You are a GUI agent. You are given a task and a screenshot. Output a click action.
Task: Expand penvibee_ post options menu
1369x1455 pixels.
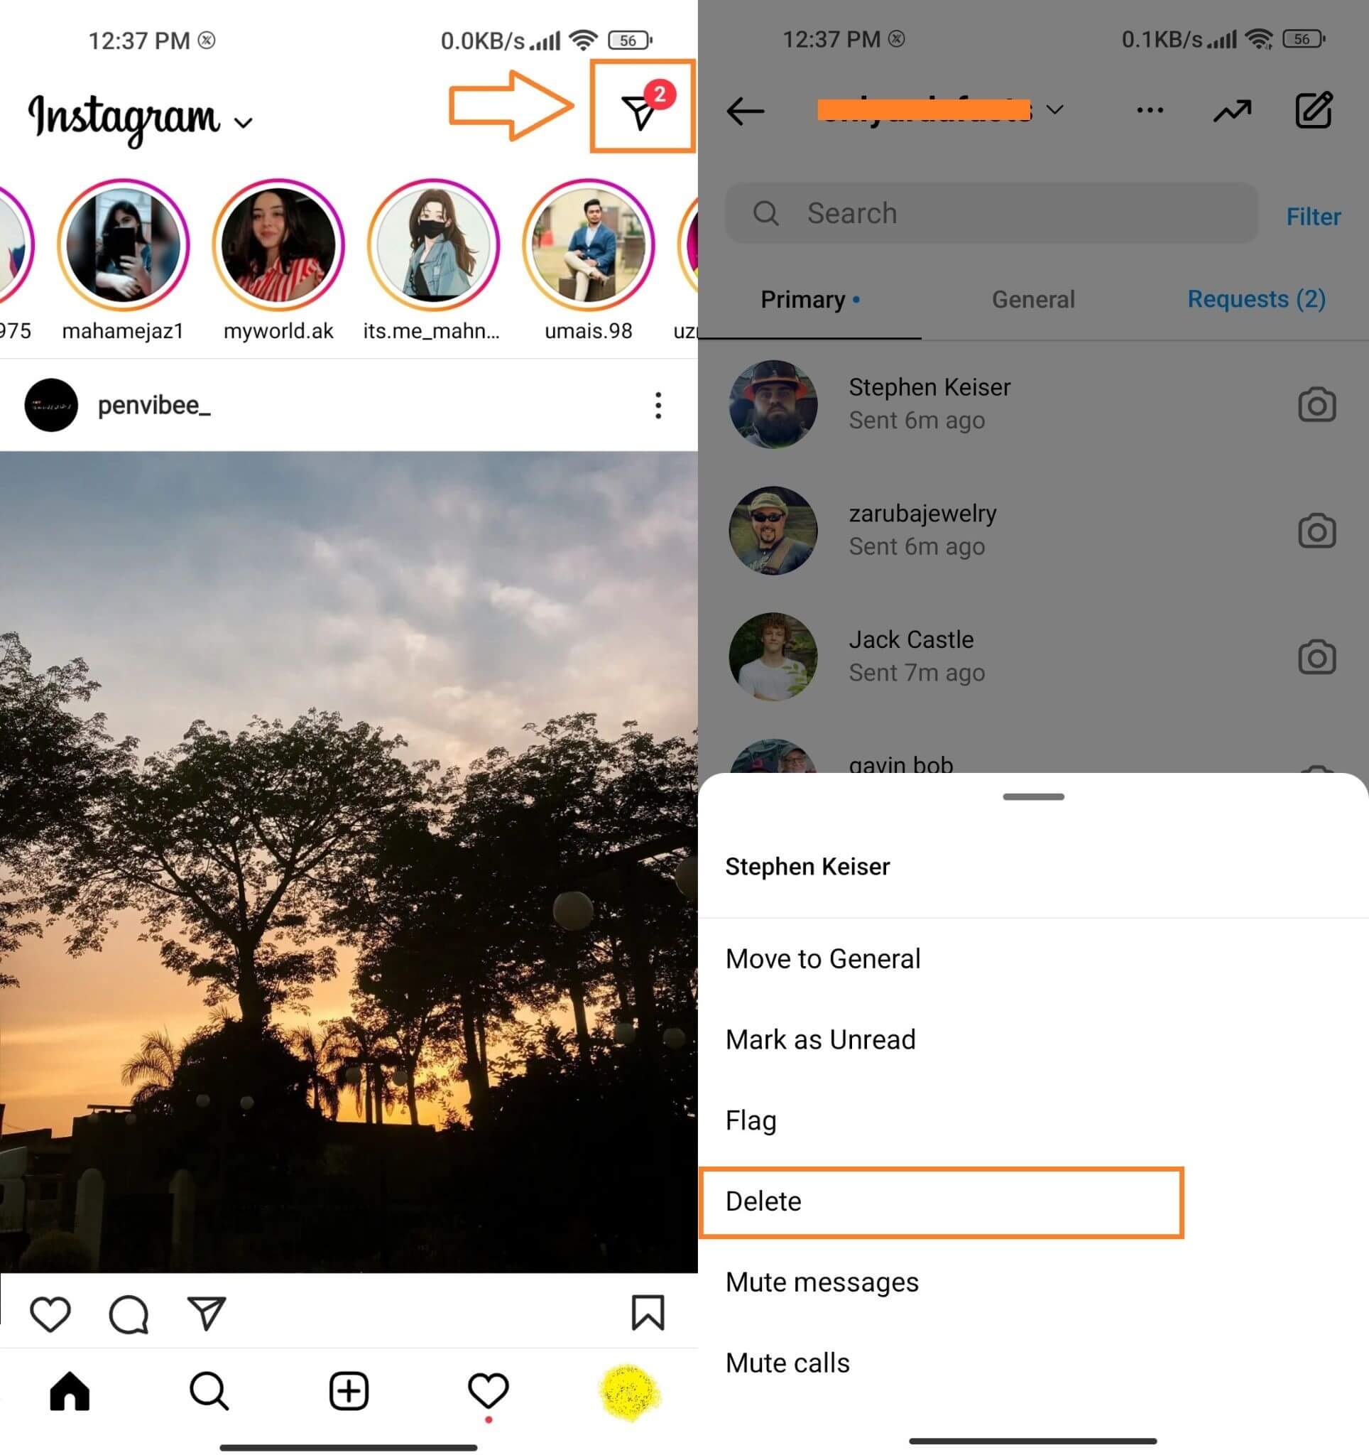coord(658,406)
